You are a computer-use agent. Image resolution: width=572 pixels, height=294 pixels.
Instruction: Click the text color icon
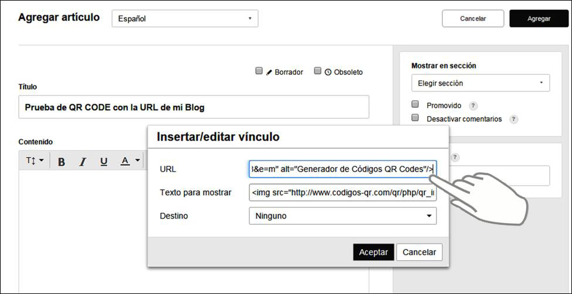125,161
